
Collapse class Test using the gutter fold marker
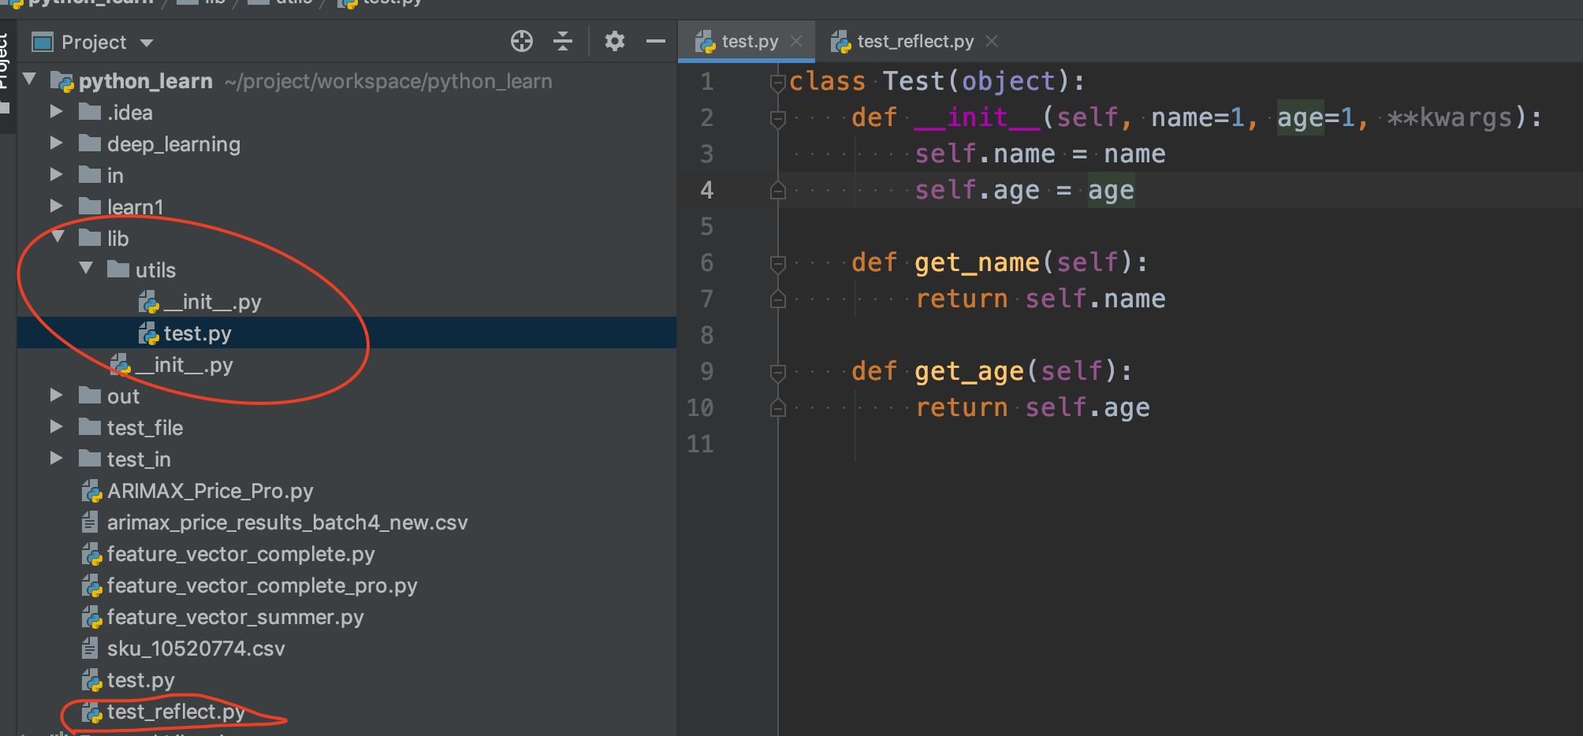[779, 80]
